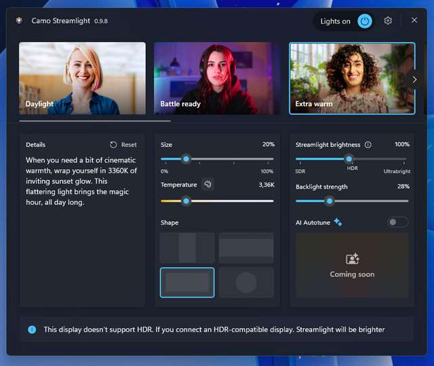The width and height of the screenshot is (434, 366).
Task: Click the 20% size value
Action: tap(269, 144)
